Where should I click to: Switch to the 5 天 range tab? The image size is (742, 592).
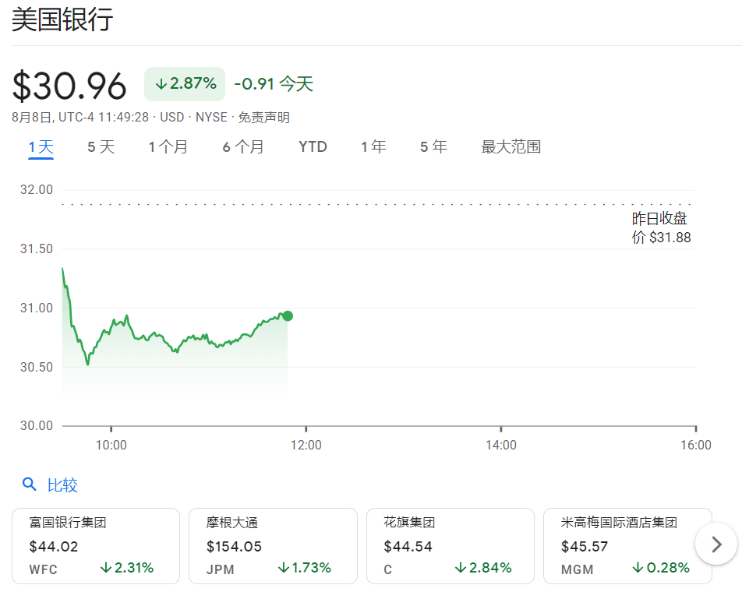pos(101,146)
